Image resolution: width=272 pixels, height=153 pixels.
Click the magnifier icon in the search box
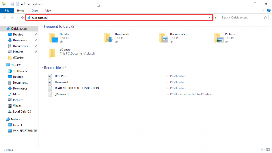265,18
